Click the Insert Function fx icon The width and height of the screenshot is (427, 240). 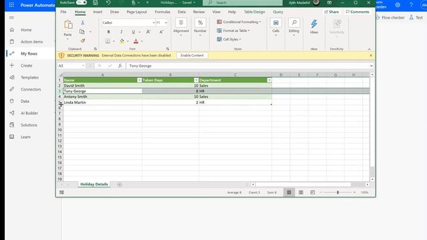tap(120, 66)
